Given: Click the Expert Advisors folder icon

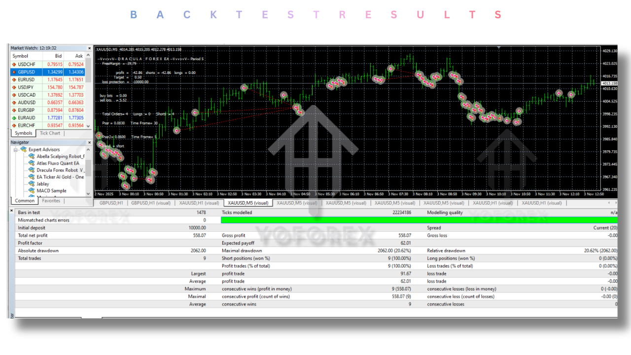Looking at the screenshot, I should click(x=23, y=149).
